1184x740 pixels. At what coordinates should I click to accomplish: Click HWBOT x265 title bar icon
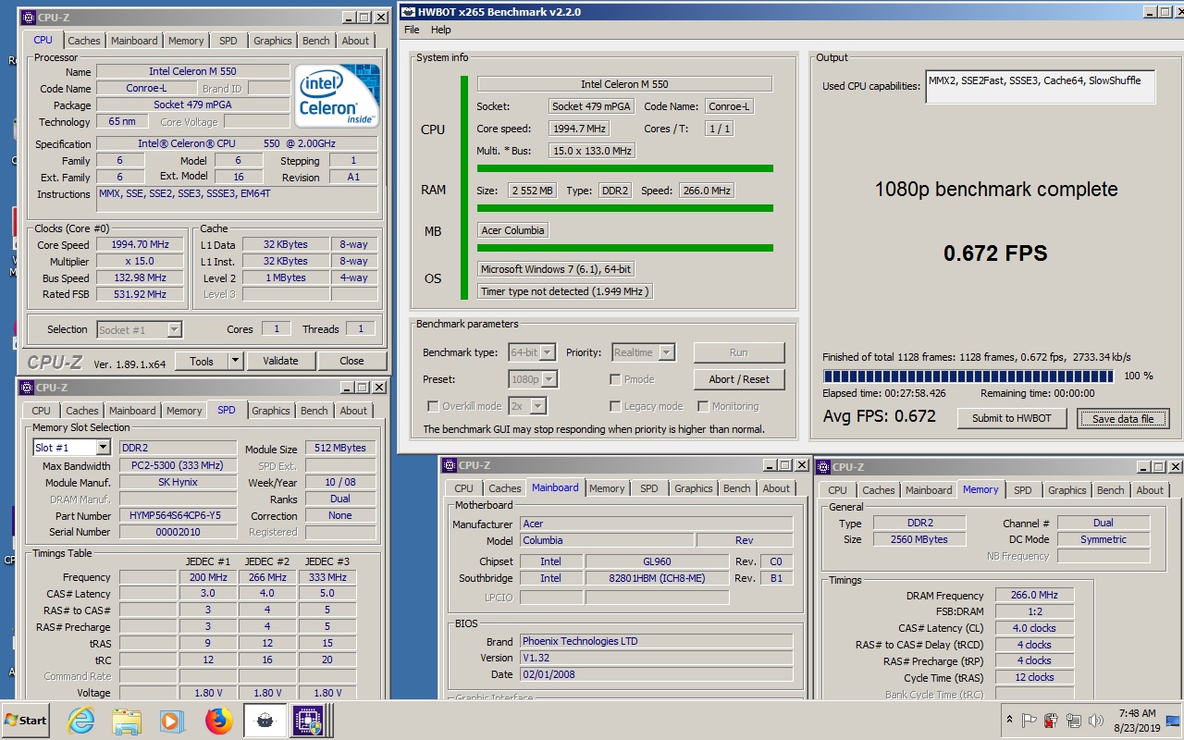pyautogui.click(x=409, y=12)
